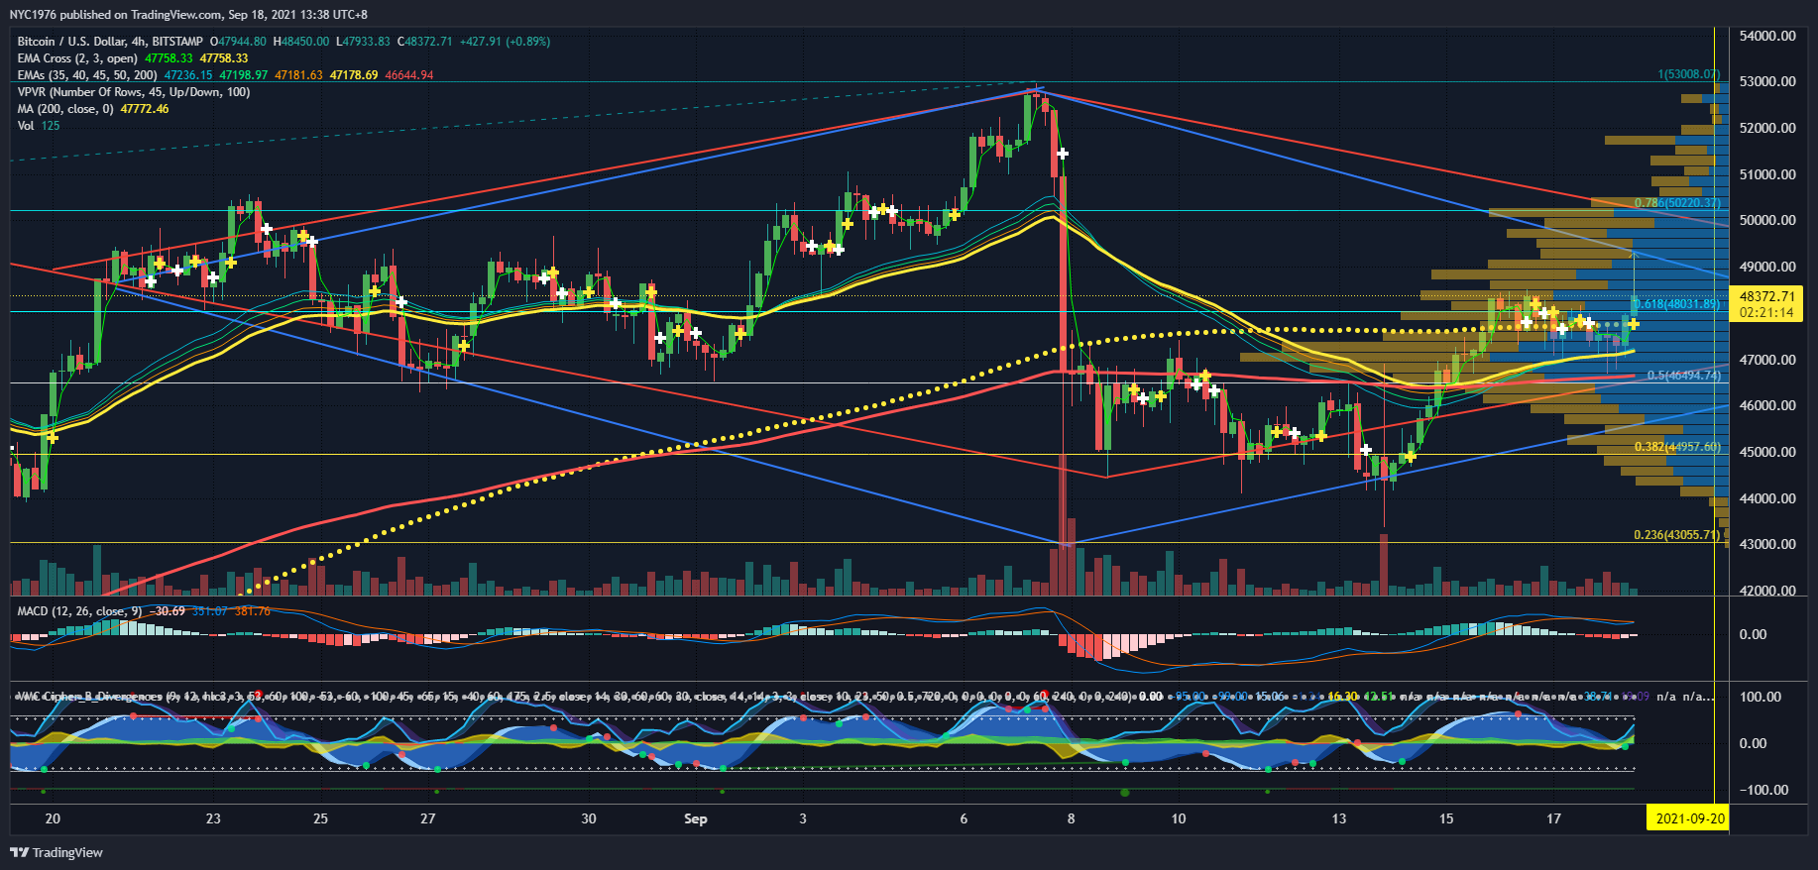Select the MA (200, close, 0) indicator legend

point(65,109)
